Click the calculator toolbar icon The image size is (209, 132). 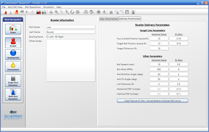(x=111, y=12)
